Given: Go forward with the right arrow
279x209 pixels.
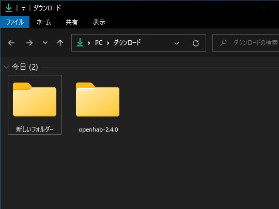Looking at the screenshot, I should (x=29, y=43).
